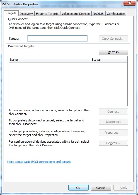The height and width of the screenshot is (195, 138).
Task: Sort targets by the Status column header
Action: click(108, 60)
